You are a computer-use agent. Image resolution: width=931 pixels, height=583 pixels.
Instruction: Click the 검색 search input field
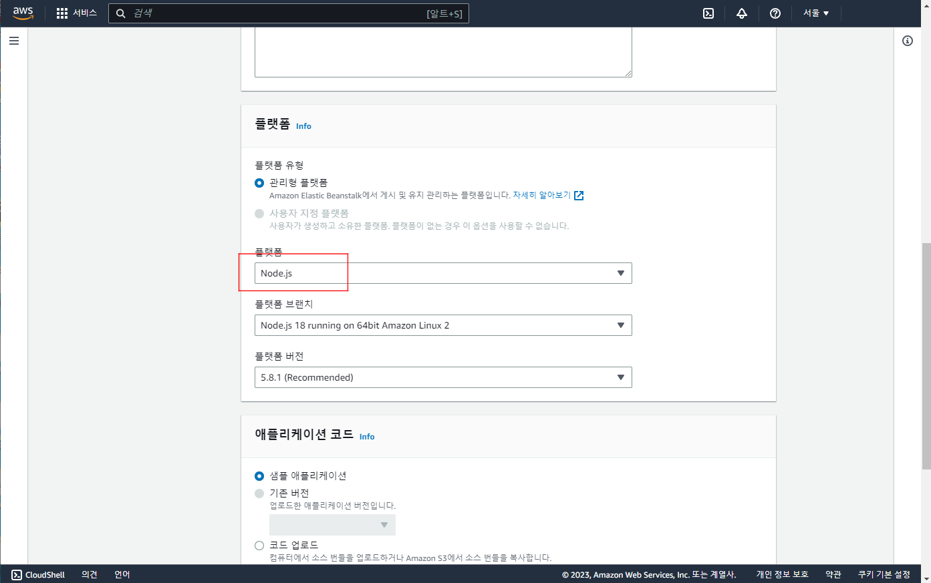289,13
